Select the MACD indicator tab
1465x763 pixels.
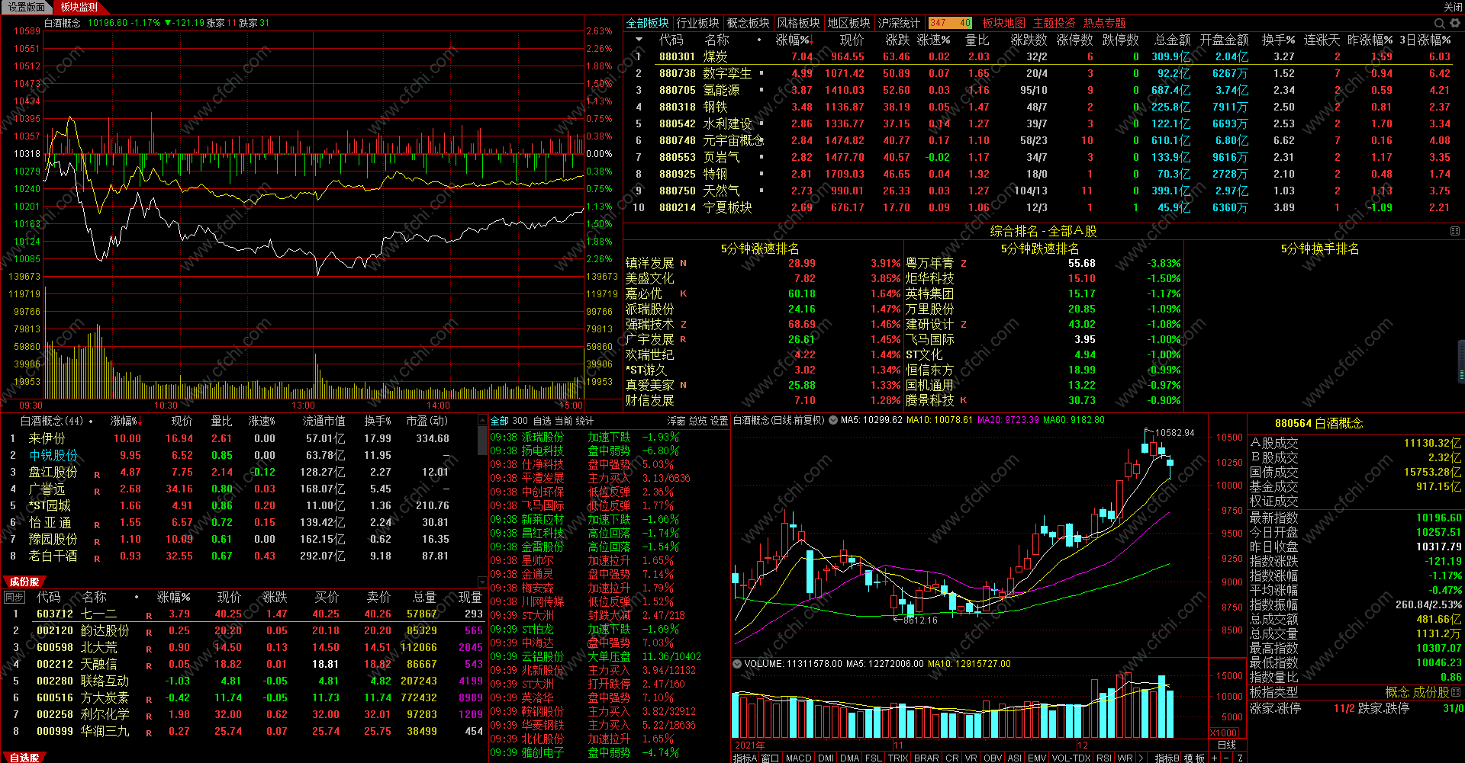(799, 758)
